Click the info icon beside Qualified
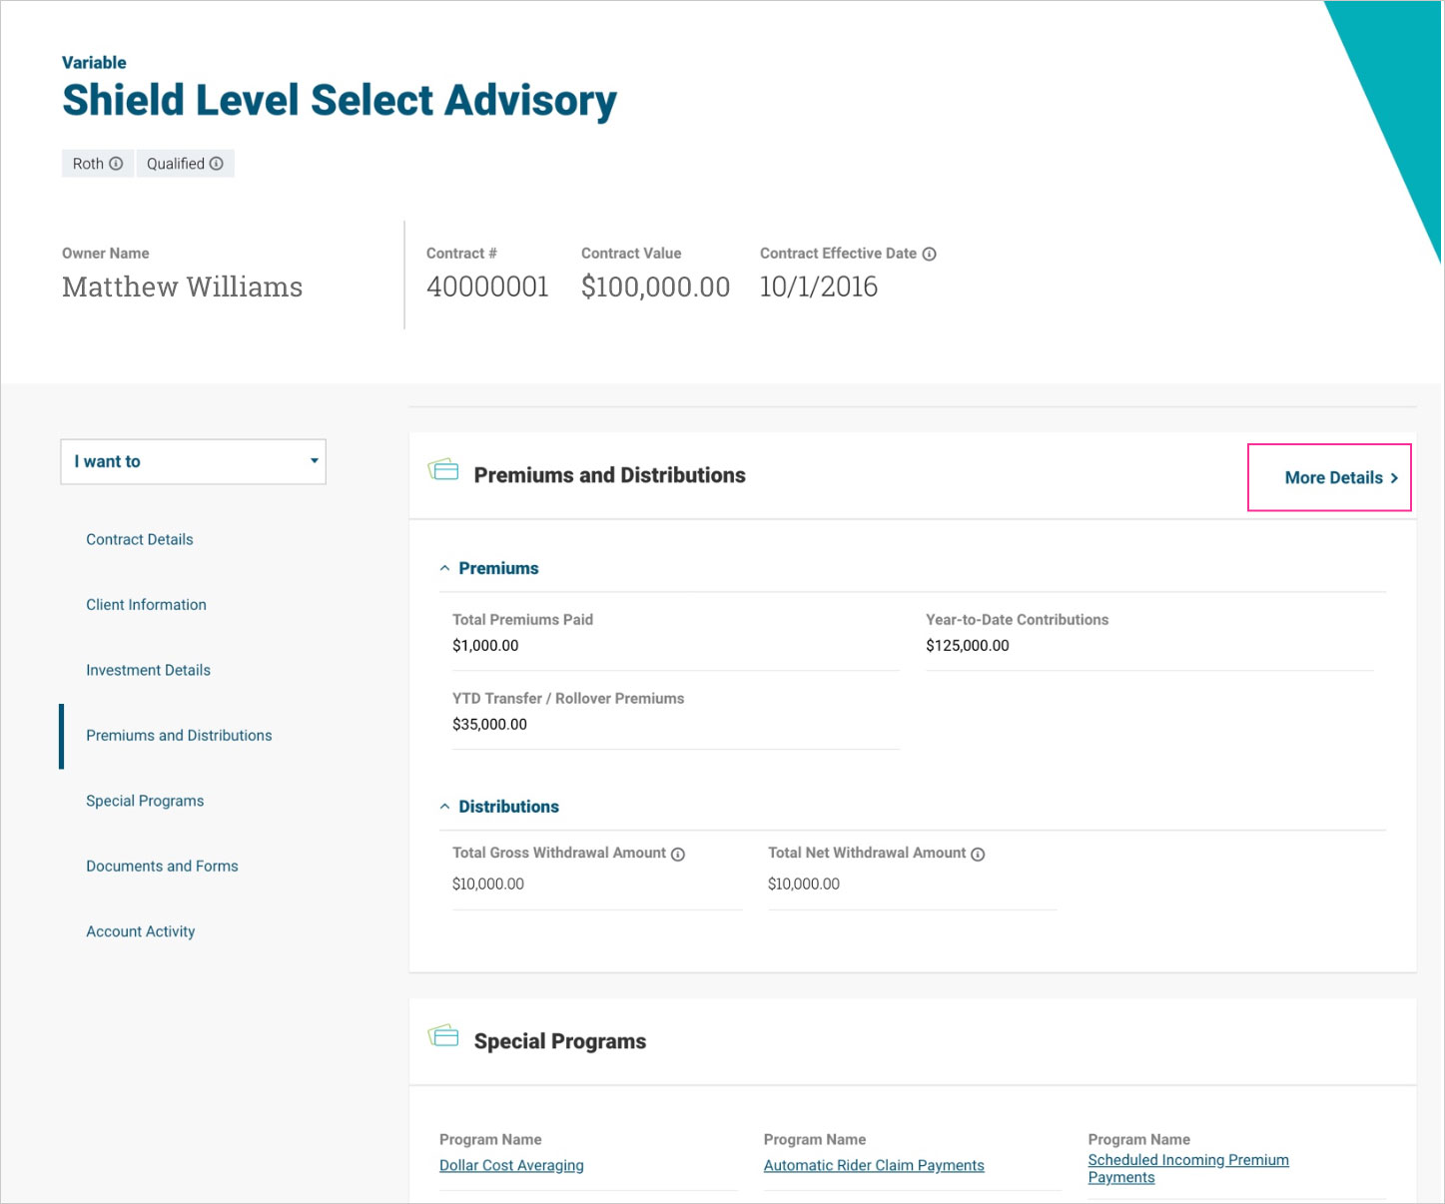 point(217,164)
